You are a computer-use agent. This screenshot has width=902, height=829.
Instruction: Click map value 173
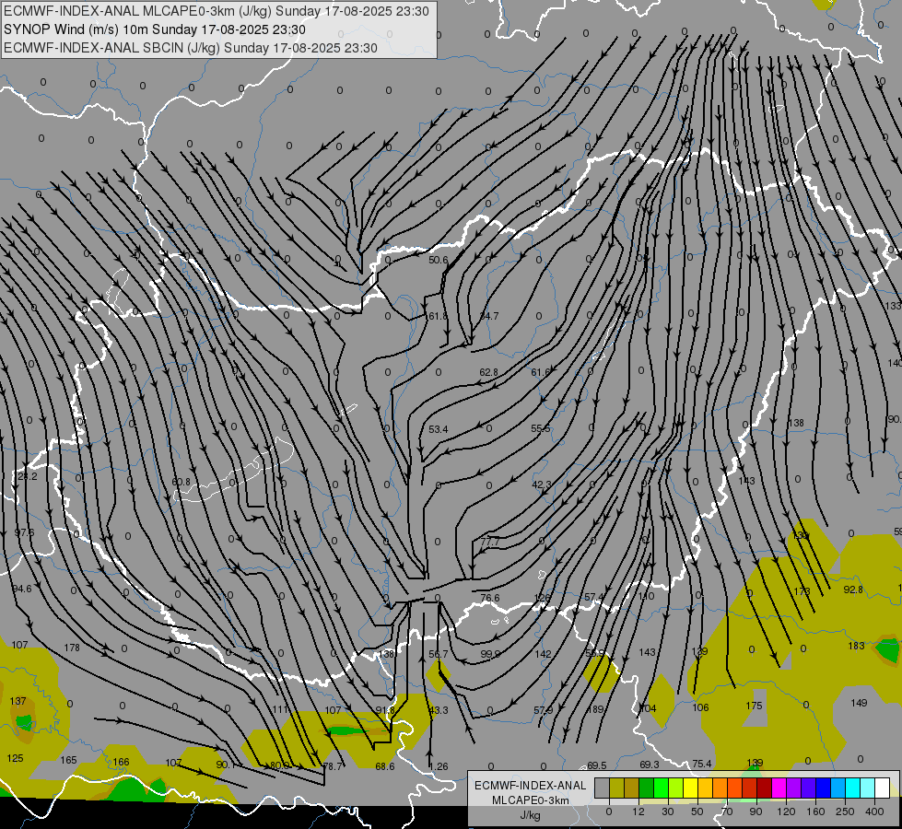(x=802, y=590)
